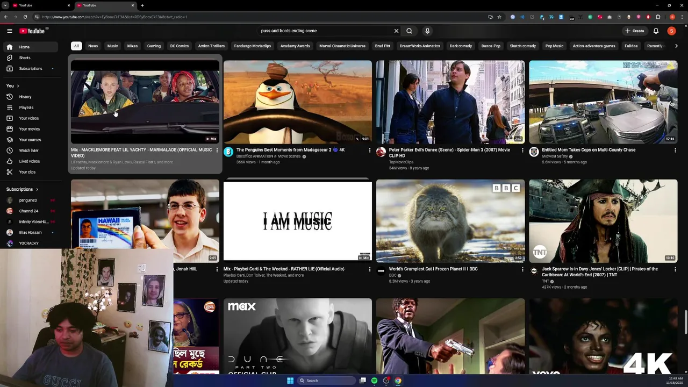Image resolution: width=688 pixels, height=387 pixels.
Task: Select the News filter chip
Action: pos(93,46)
